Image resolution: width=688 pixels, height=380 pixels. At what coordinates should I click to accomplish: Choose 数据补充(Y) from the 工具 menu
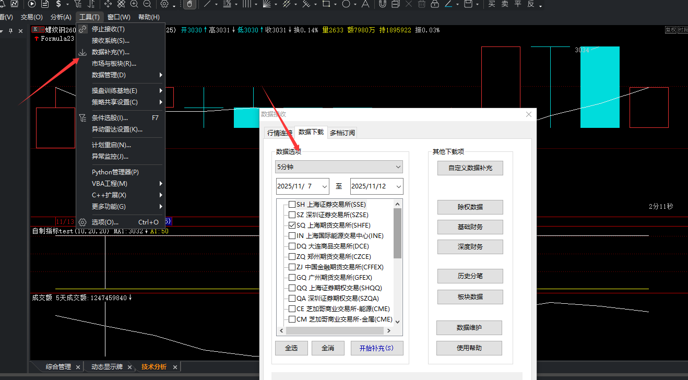pos(110,52)
